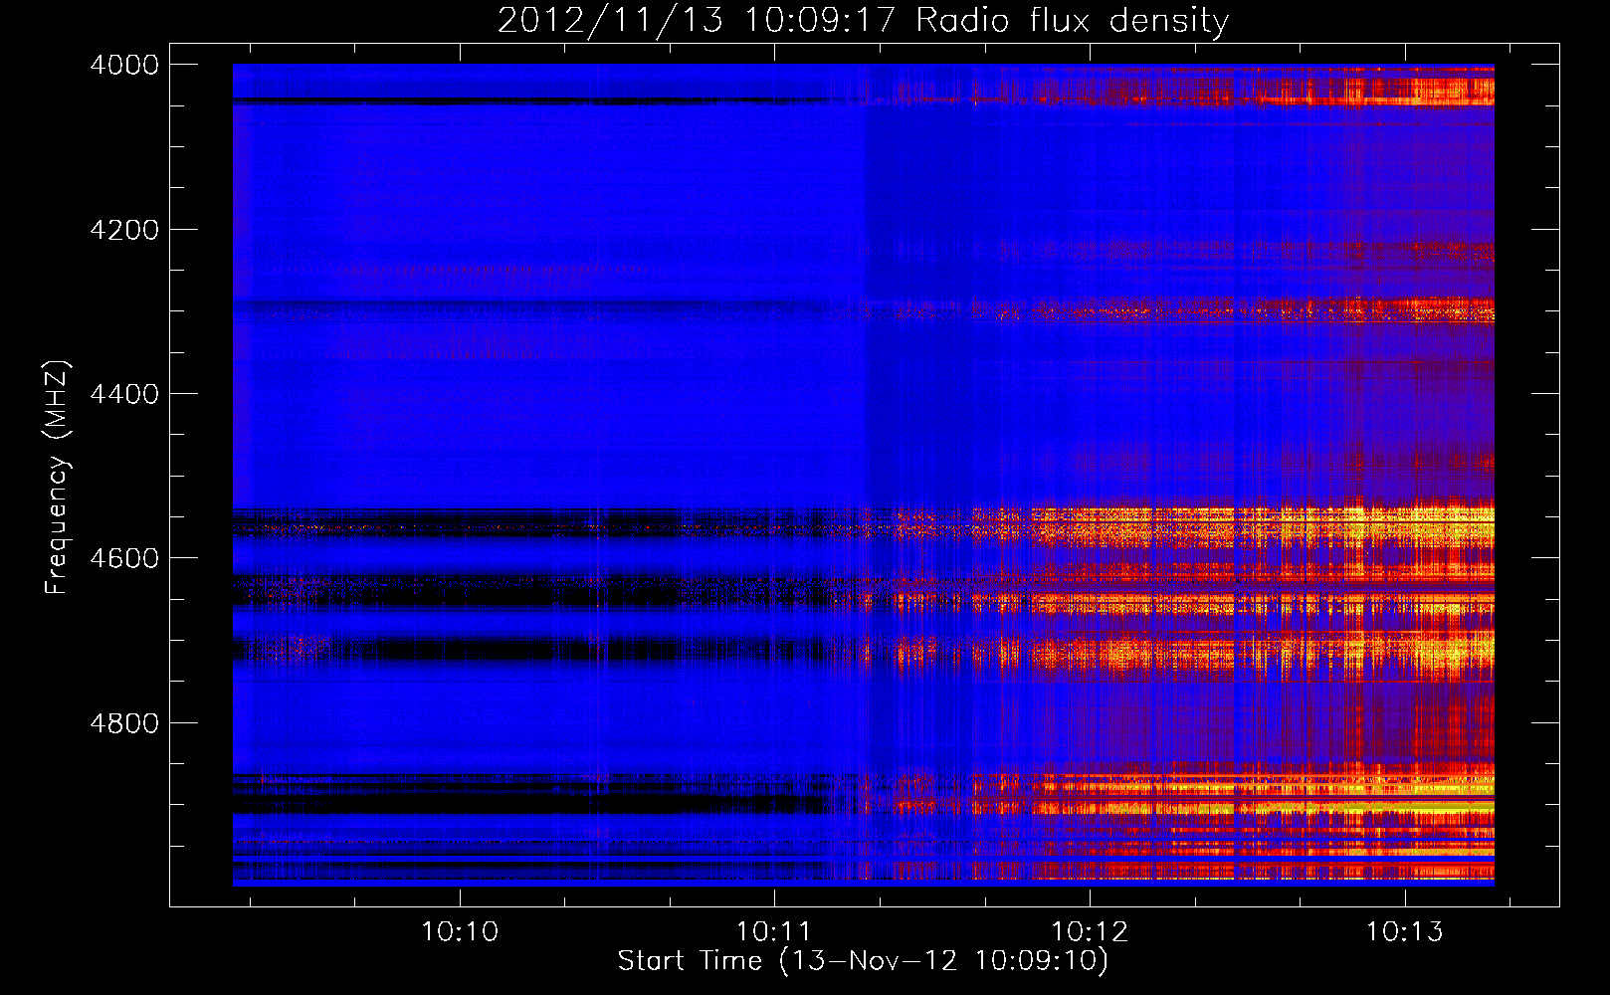This screenshot has width=1610, height=995.
Task: Click the 10:10 time axis label
Action: tap(460, 932)
